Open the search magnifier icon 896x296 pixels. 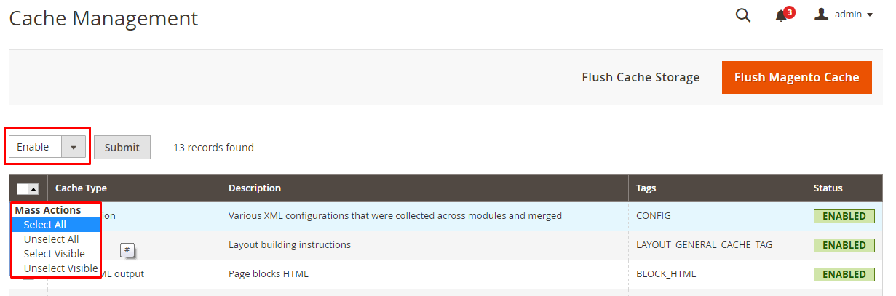pyautogui.click(x=742, y=15)
